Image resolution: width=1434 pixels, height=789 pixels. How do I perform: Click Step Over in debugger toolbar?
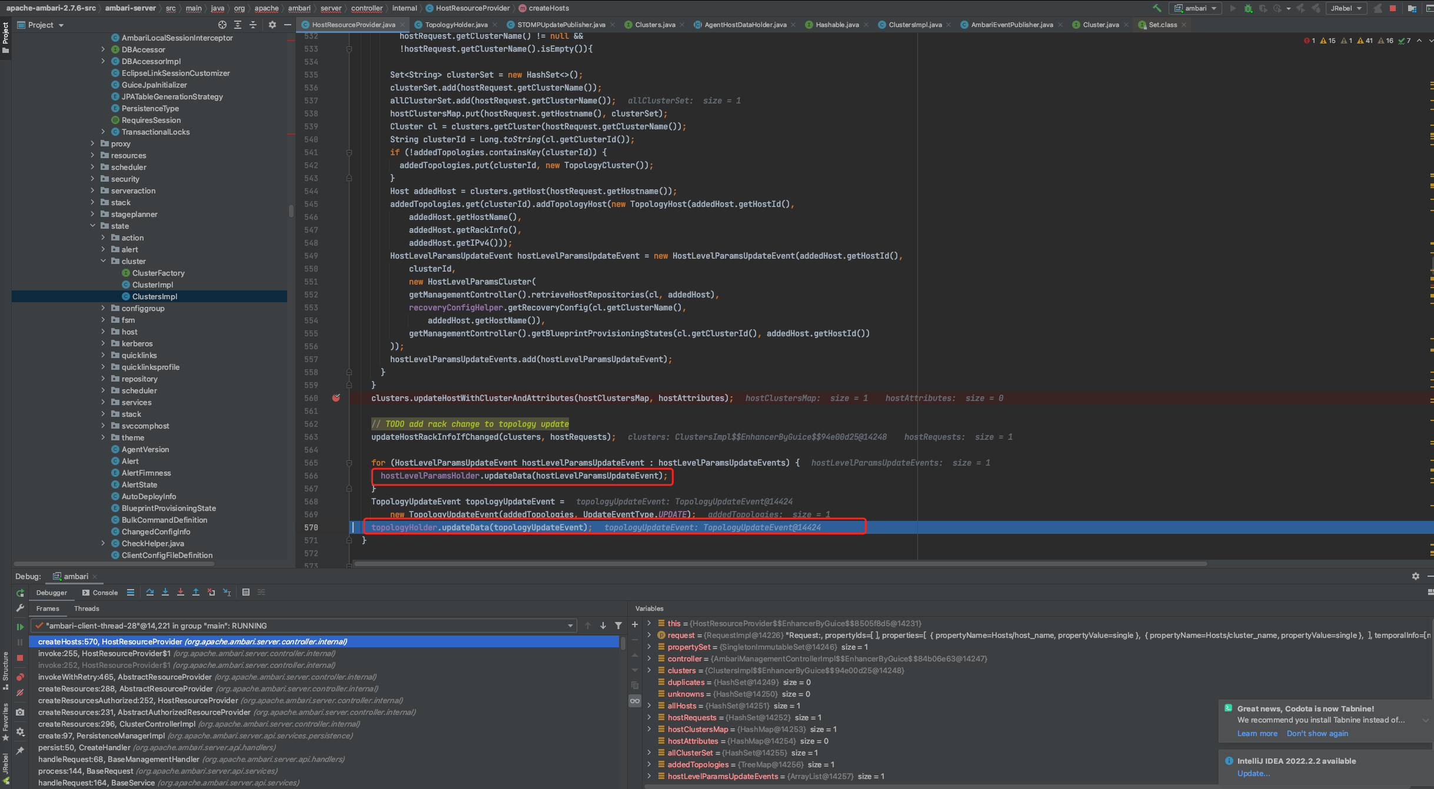[150, 592]
